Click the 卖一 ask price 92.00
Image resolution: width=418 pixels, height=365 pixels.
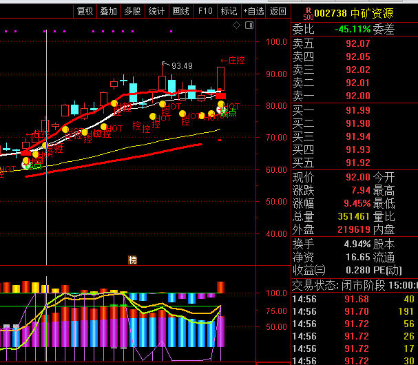click(x=357, y=96)
